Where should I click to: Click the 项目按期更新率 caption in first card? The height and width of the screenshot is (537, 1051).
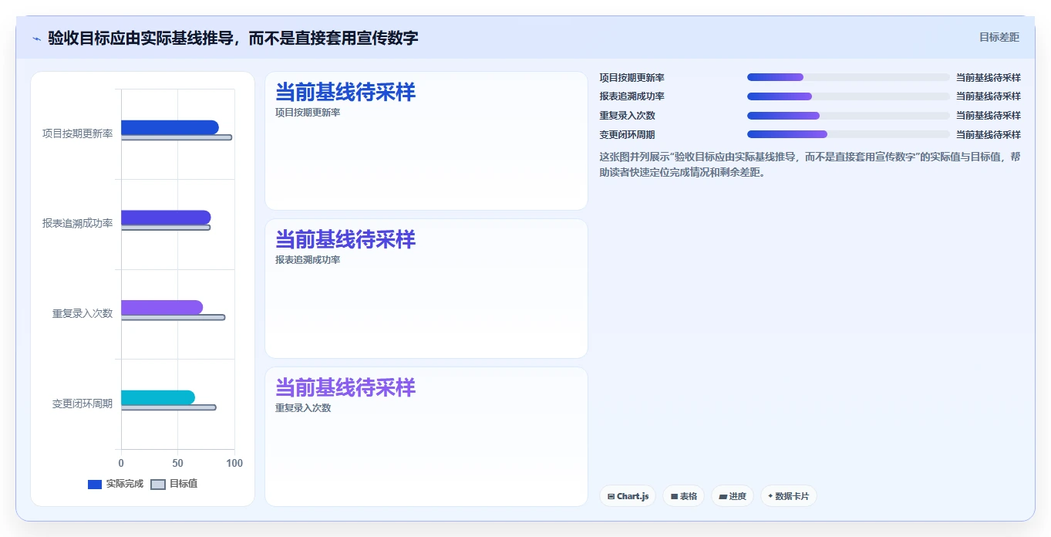308,113
